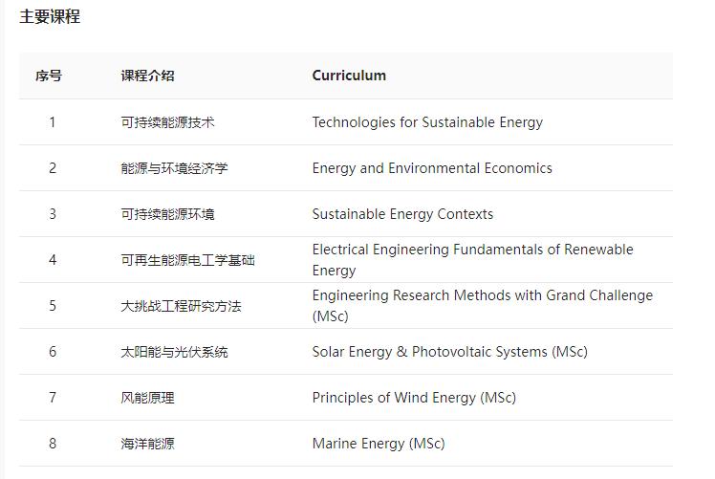Select the 可再生能源电工学基础 course cell

(187, 260)
